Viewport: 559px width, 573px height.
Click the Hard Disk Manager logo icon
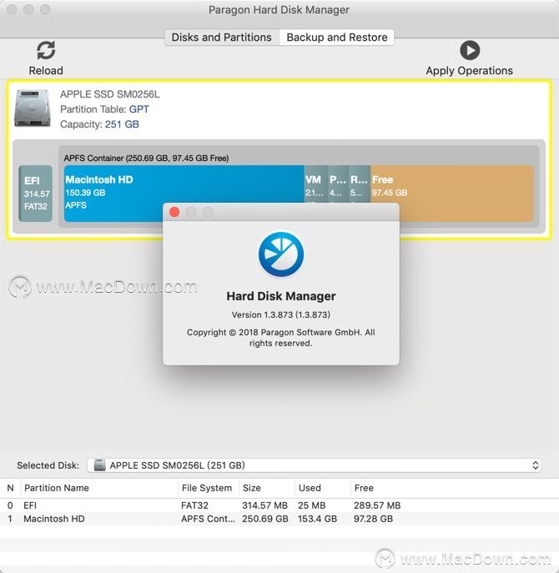click(x=281, y=254)
